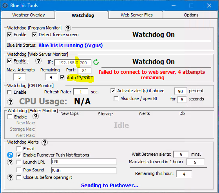Check Also close / open BI

[x=116, y=98]
